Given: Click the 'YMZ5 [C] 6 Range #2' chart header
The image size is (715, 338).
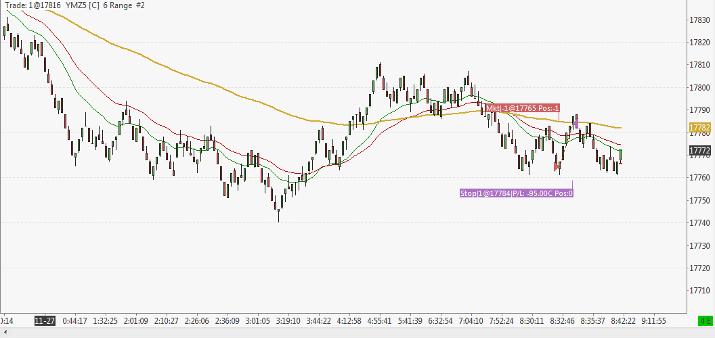Looking at the screenshot, I should click(x=106, y=5).
